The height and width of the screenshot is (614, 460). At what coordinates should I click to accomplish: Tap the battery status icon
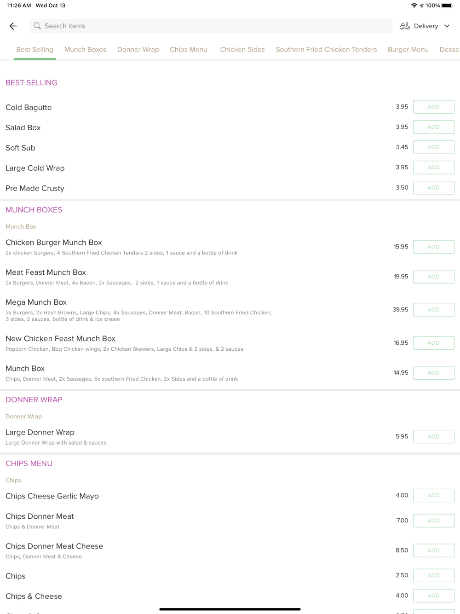pos(447,6)
